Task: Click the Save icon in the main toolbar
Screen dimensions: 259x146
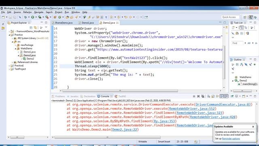Action: [x=11, y=17]
